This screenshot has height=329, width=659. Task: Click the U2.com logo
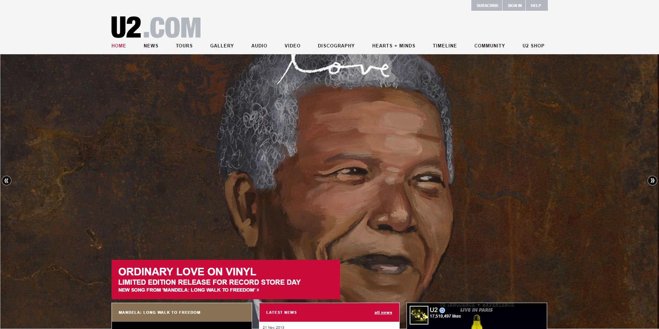click(156, 27)
